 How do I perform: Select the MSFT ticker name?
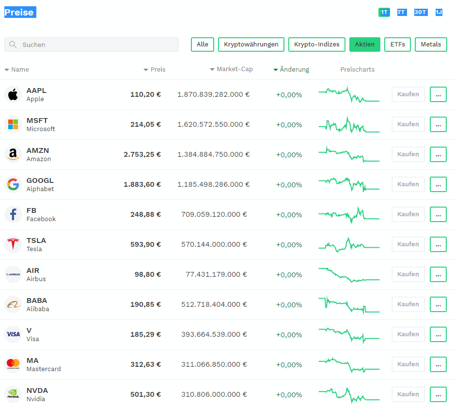[37, 120]
